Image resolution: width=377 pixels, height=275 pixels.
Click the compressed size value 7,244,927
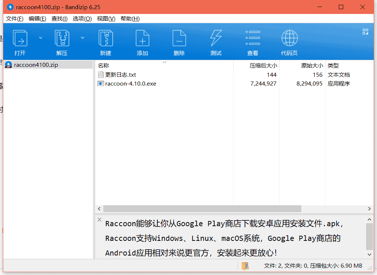(263, 84)
